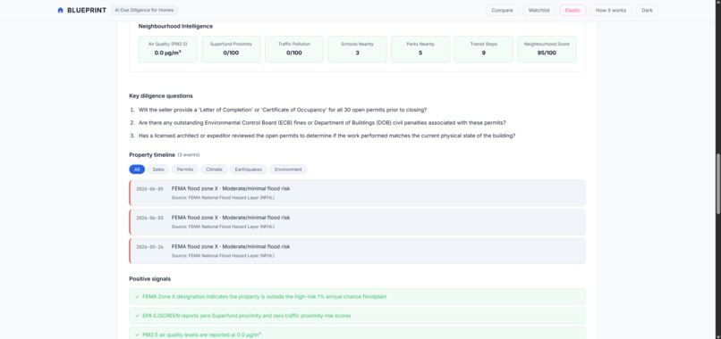This screenshot has height=339, width=721.
Task: Click checkmark icon beside EPA EJSCREEN signal
Action: click(137, 316)
